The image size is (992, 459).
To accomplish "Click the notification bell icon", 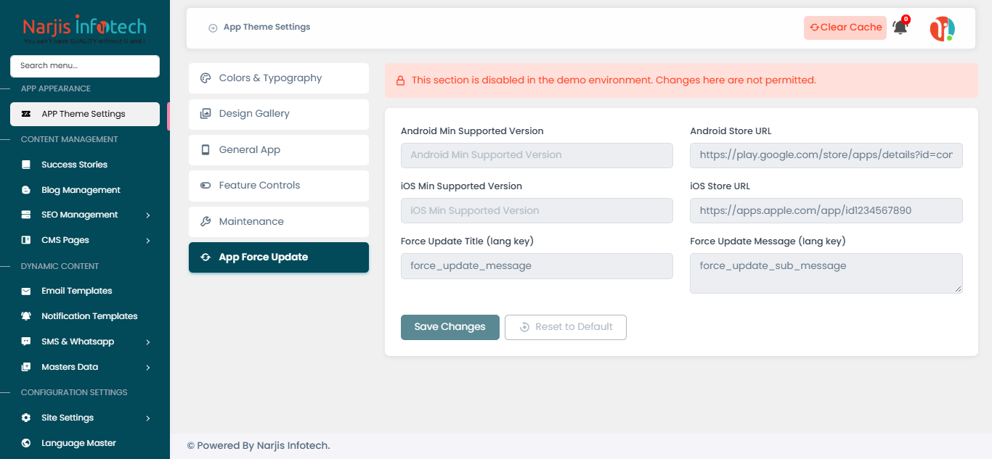I will [x=900, y=28].
